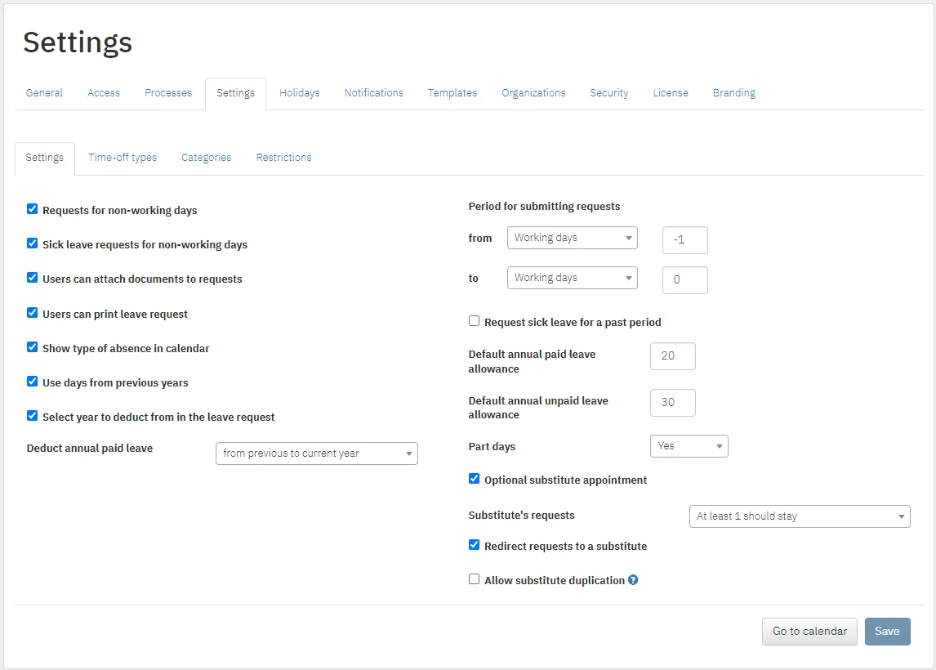The image size is (936, 670).
Task: Open Substitute's requests dropdown
Action: coord(800,516)
